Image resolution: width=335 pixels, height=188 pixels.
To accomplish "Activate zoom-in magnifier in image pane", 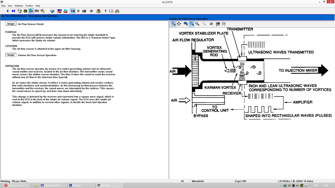I will click(x=174, y=24).
